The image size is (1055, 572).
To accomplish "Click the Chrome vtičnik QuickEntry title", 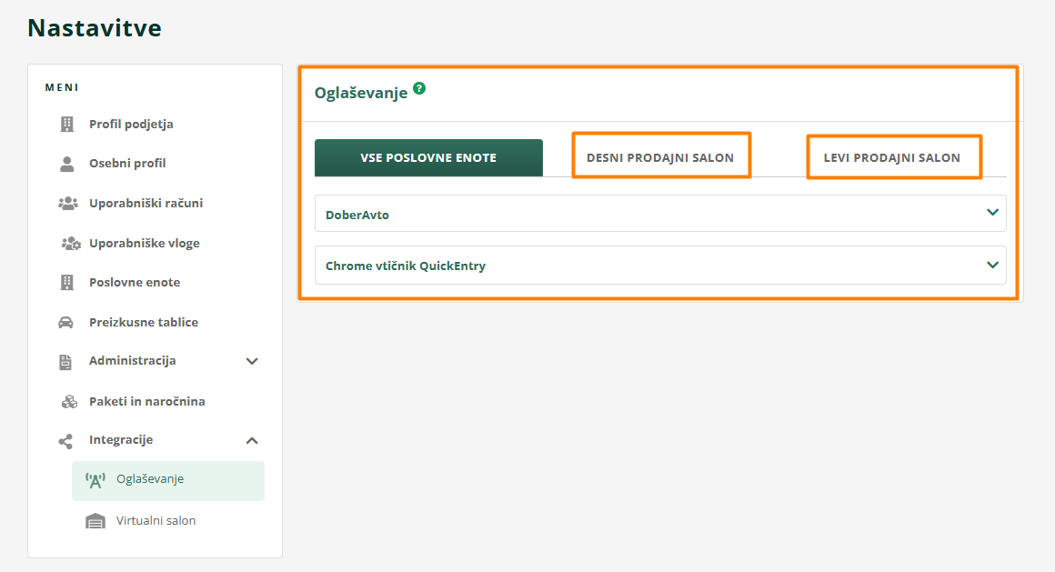I will coord(406,266).
